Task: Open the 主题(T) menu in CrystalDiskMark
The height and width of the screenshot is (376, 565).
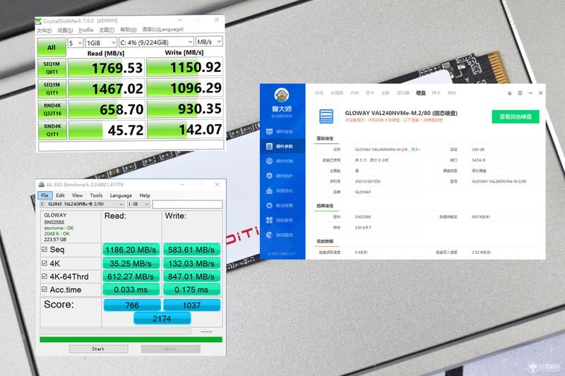Action: click(x=107, y=30)
